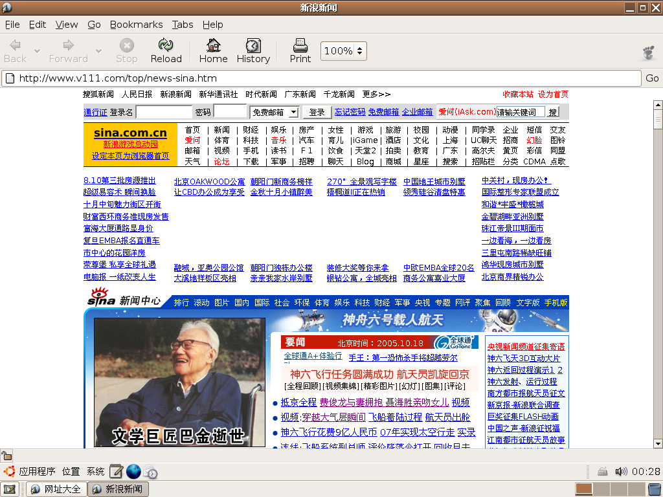This screenshot has height=497, width=663.
Task: Open the 央视新闻频道征集寄语 link
Action: point(526,347)
